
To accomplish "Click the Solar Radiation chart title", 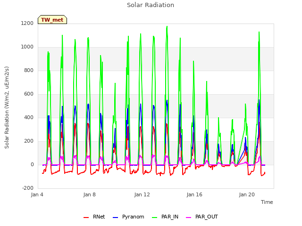I will (151, 5).
